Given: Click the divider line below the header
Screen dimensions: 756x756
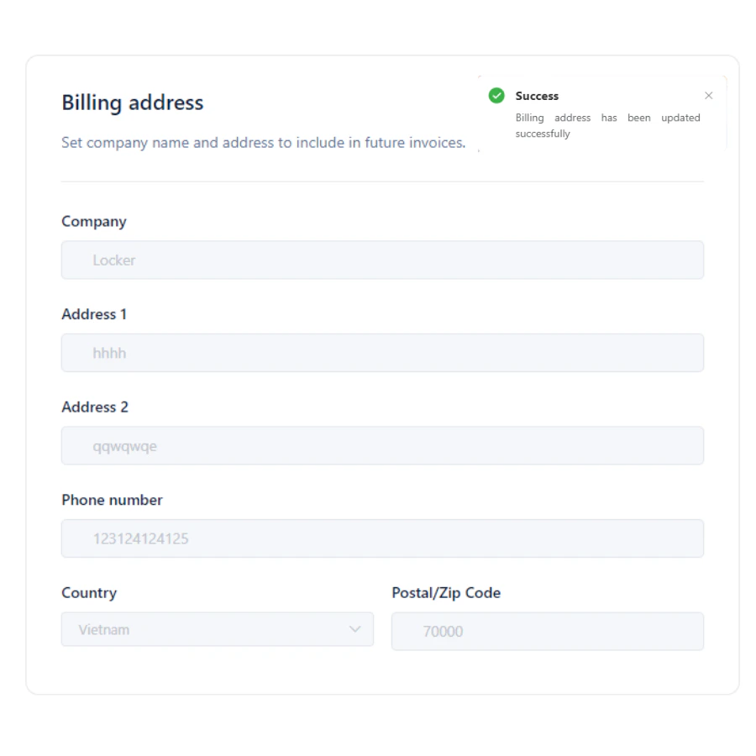Looking at the screenshot, I should click(382, 181).
